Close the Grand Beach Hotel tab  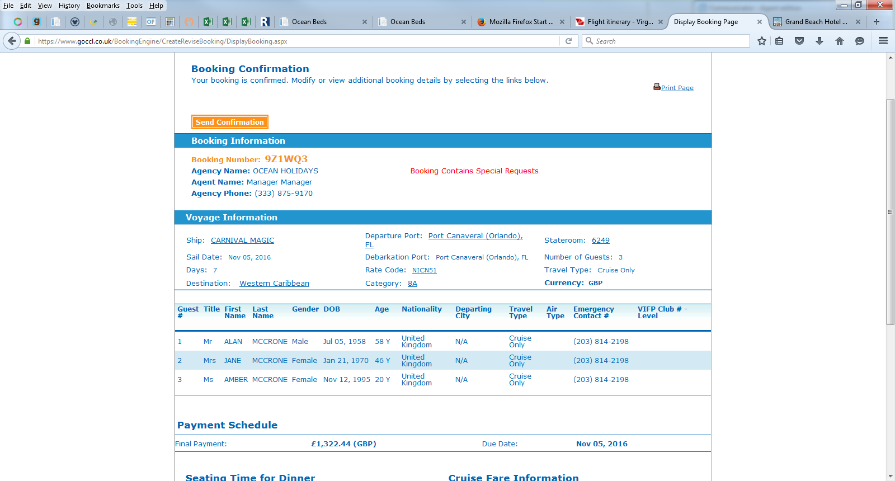click(858, 22)
